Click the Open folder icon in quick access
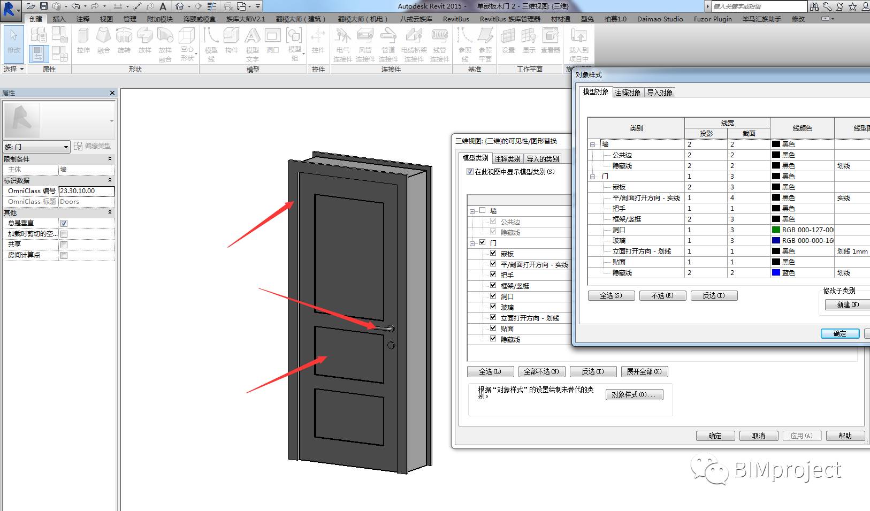This screenshot has height=511, width=870. pos(31,6)
